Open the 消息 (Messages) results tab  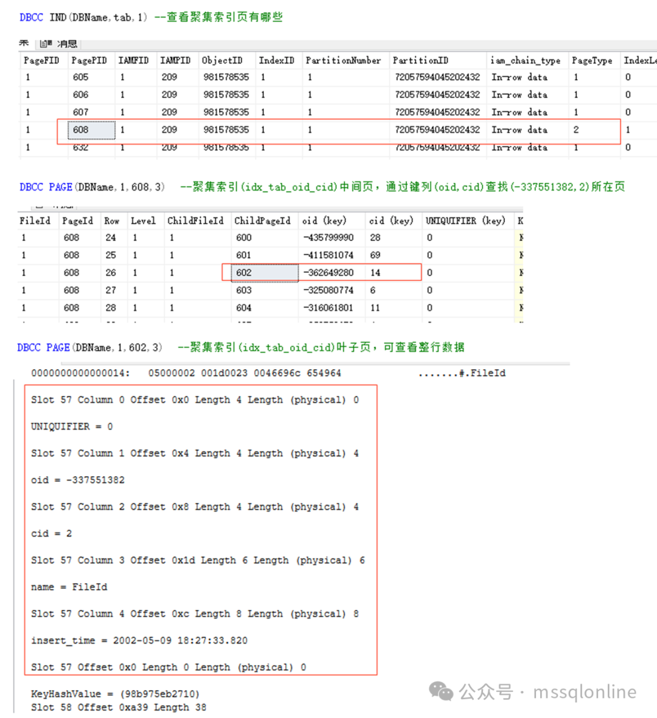(67, 44)
